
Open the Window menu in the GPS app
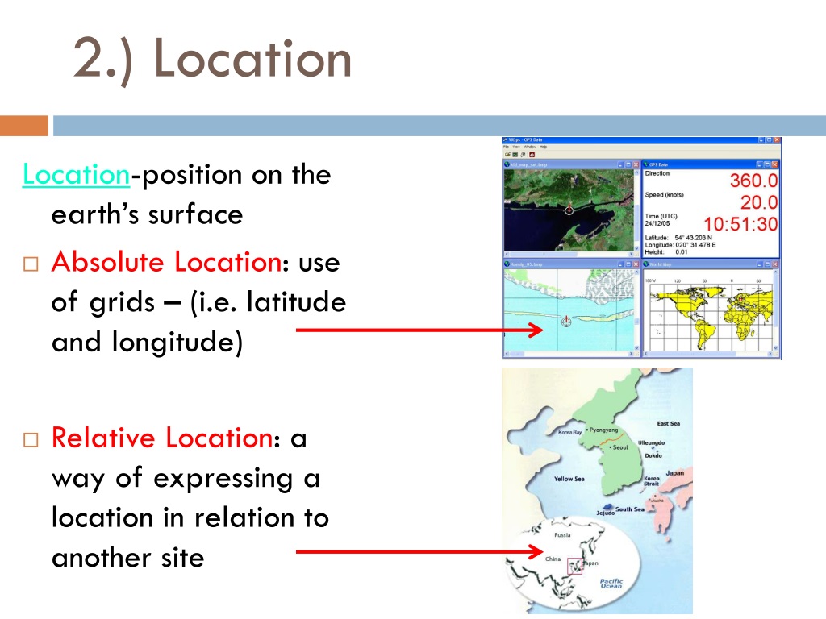[x=530, y=147]
